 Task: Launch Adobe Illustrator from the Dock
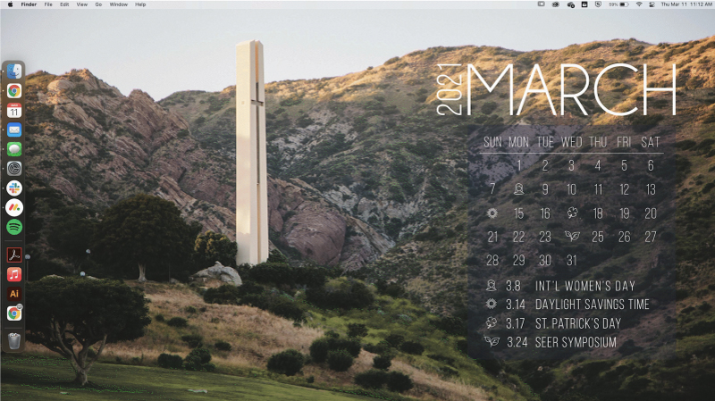(x=14, y=294)
